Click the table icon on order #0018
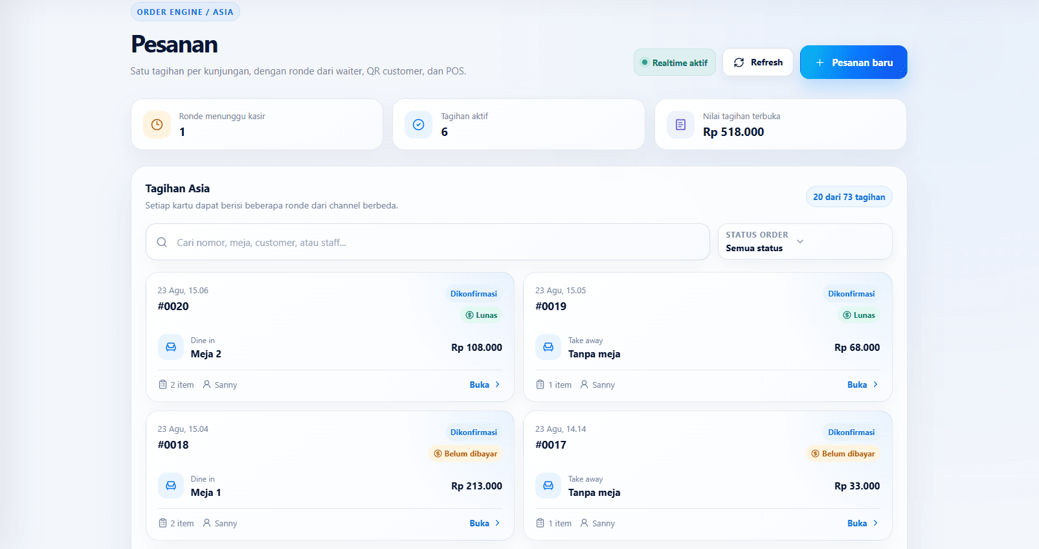The width and height of the screenshot is (1039, 549). click(x=171, y=486)
